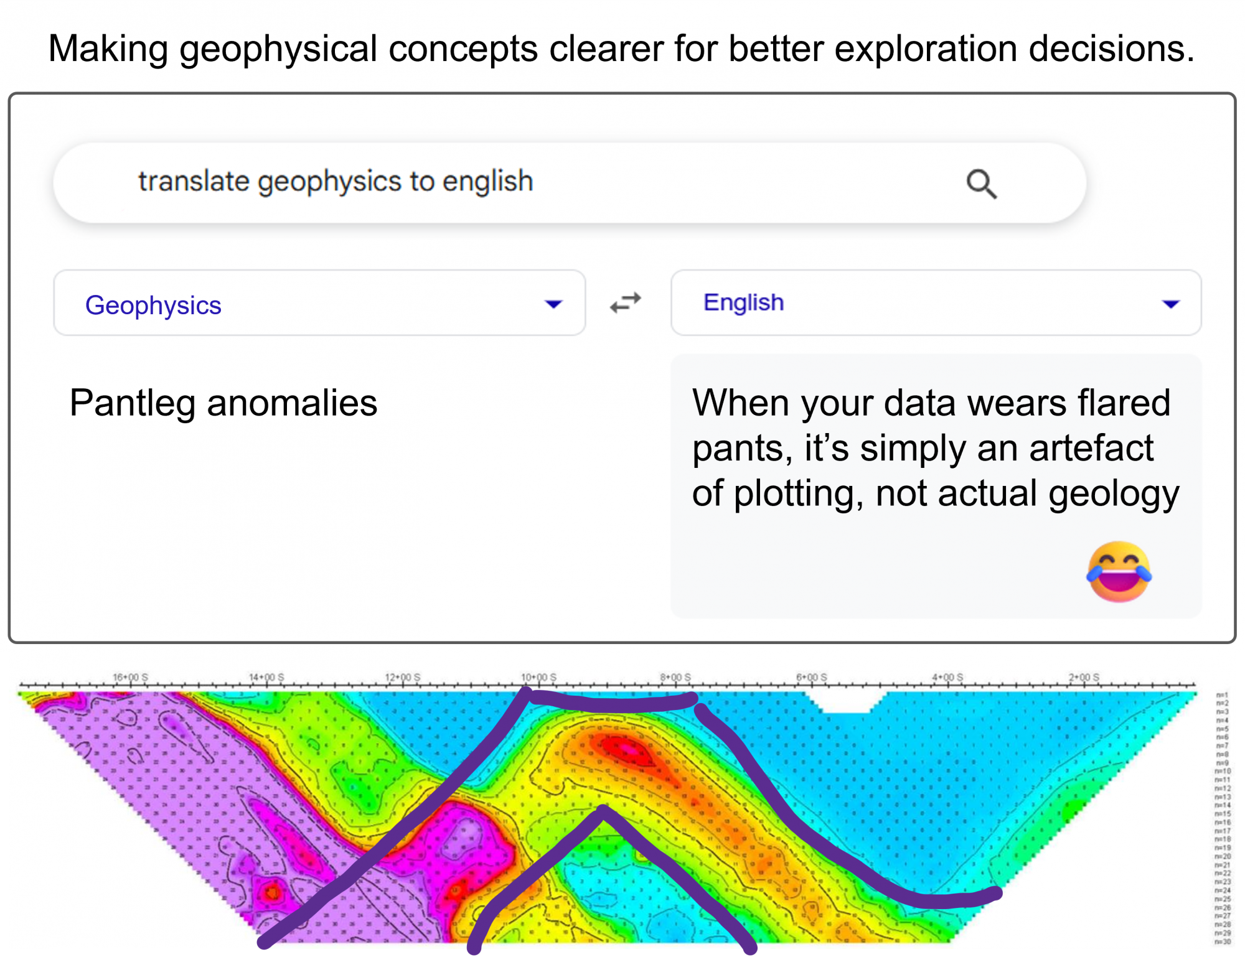Click the 6+00 S station label
Viewport: 1245px width, 962px height.
coord(812,676)
